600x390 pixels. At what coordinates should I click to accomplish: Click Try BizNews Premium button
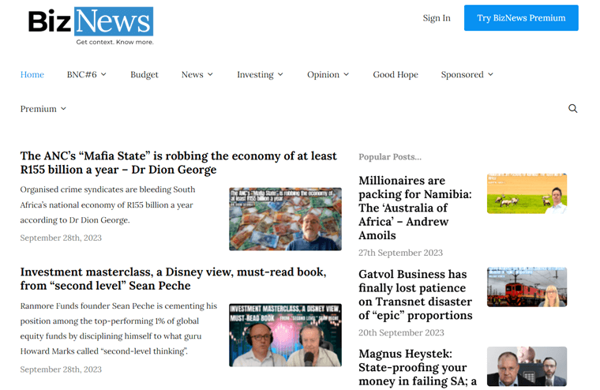tap(521, 18)
